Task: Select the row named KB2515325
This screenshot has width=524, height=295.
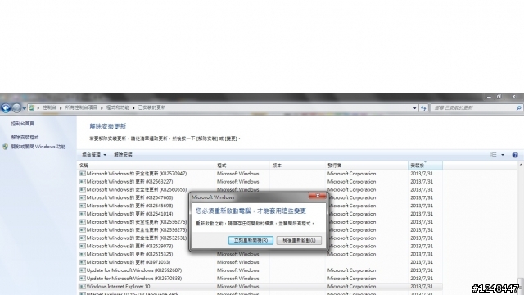Action: click(260, 254)
